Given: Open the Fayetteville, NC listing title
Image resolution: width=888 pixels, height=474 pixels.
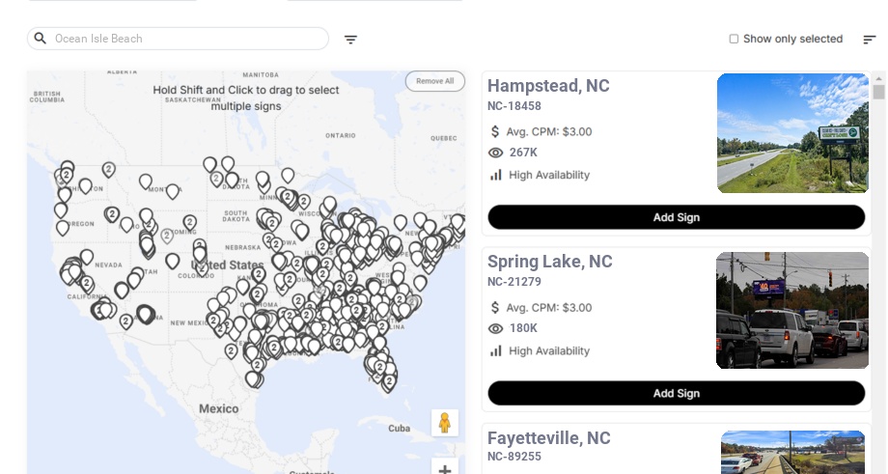Looking at the screenshot, I should (548, 438).
